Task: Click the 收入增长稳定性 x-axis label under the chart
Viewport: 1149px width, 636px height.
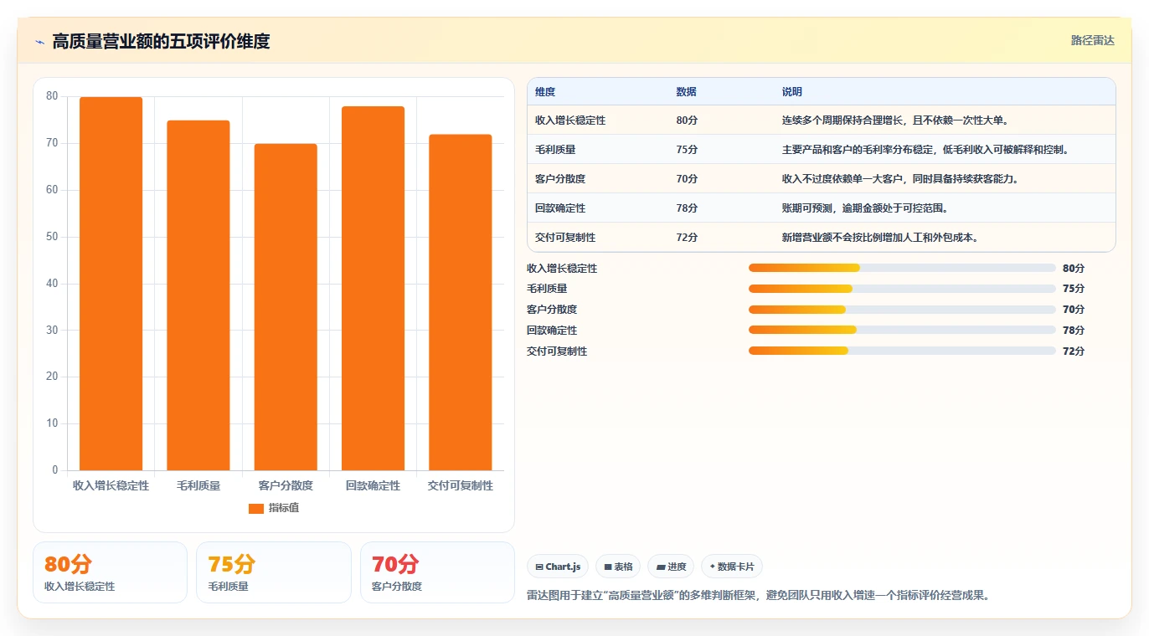Action: point(111,485)
